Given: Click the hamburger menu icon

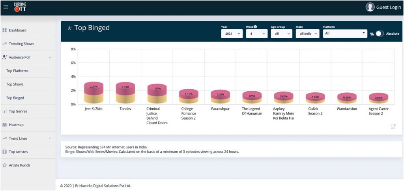Looking at the screenshot, I should [6, 7].
